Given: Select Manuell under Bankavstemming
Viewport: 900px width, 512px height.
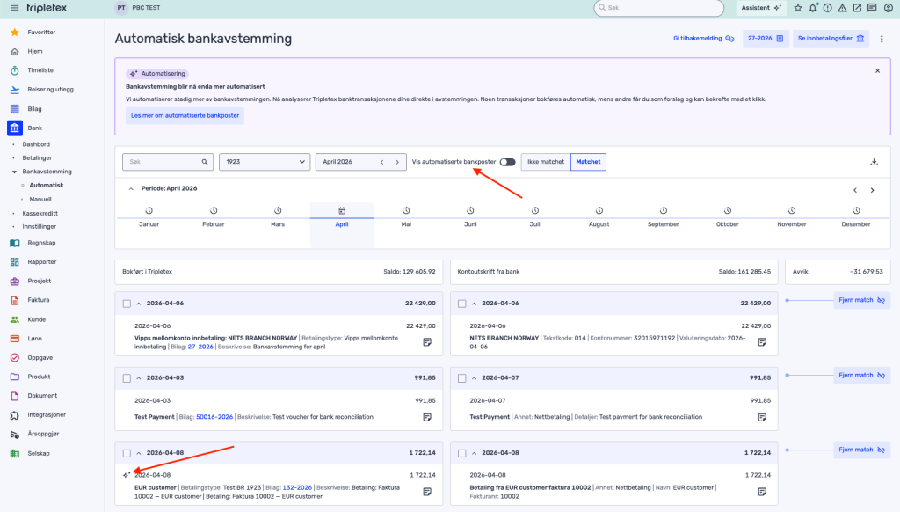Looking at the screenshot, I should tap(40, 199).
